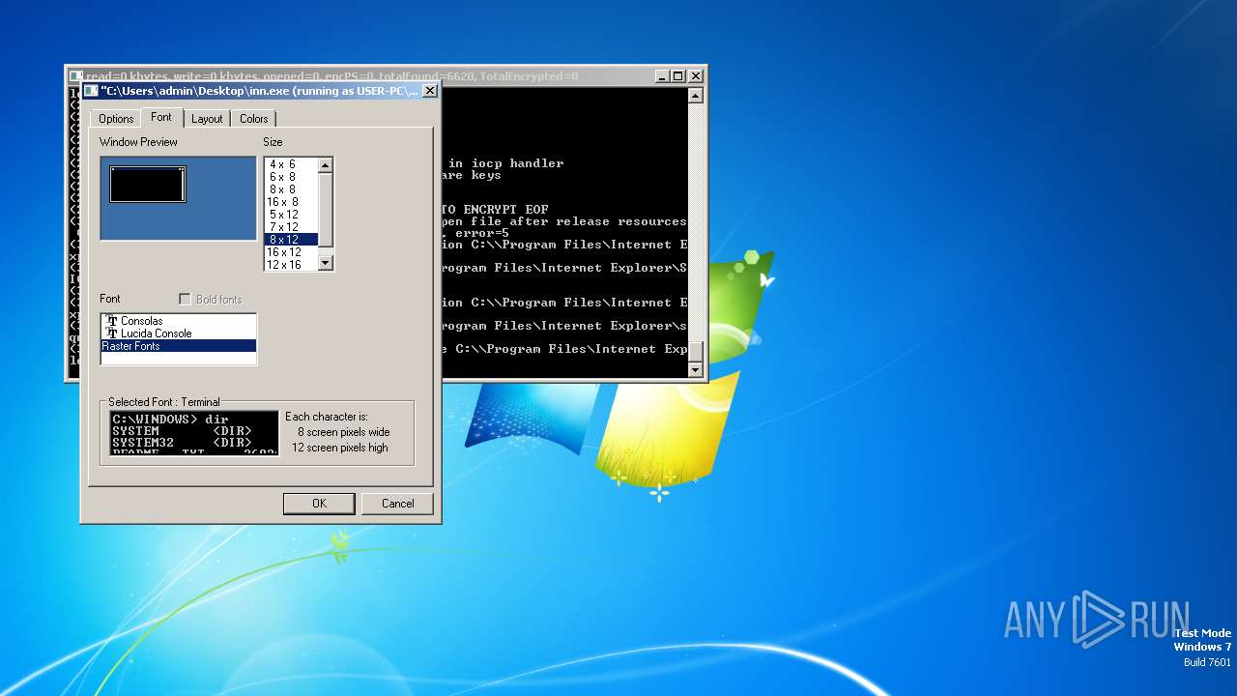The height and width of the screenshot is (696, 1237).
Task: Choose font size 16 x 12
Action: (291, 252)
